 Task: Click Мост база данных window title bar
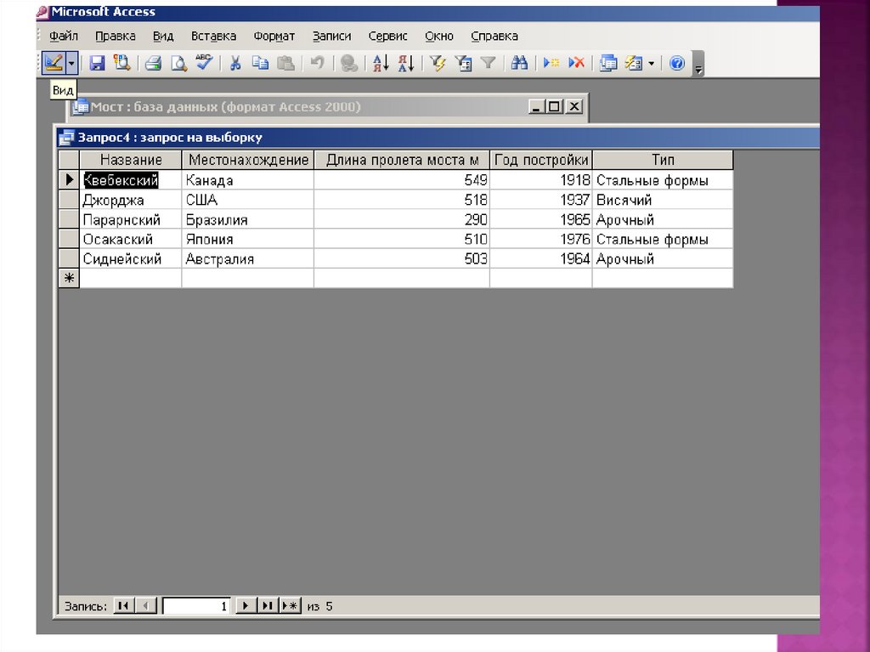click(327, 106)
